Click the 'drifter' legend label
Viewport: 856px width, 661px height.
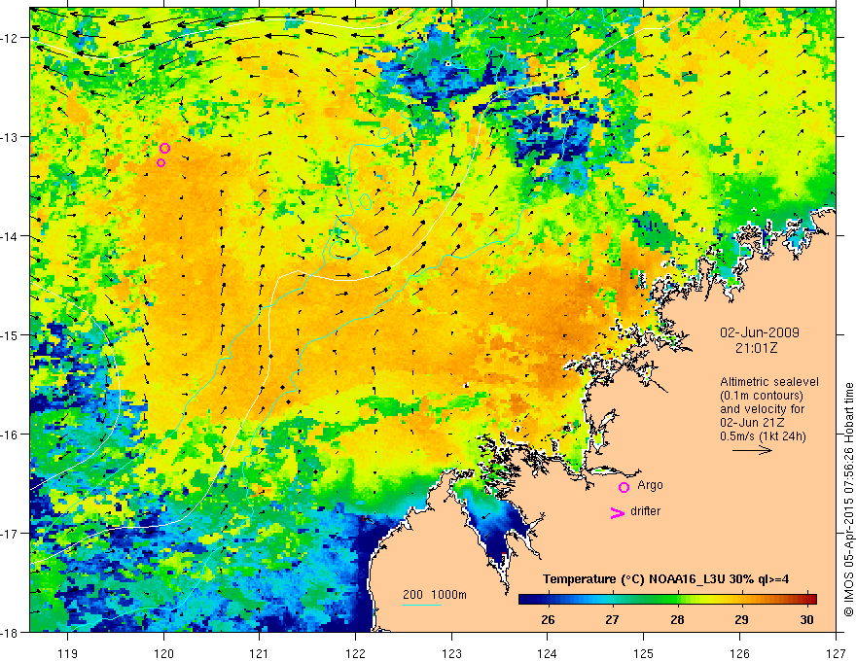[x=645, y=511]
